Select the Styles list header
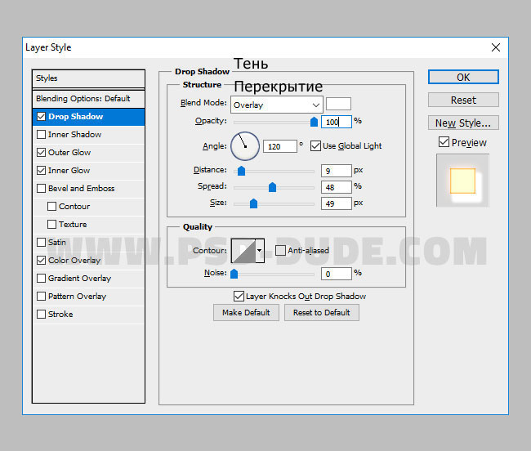The height and width of the screenshot is (451, 531). (88, 78)
